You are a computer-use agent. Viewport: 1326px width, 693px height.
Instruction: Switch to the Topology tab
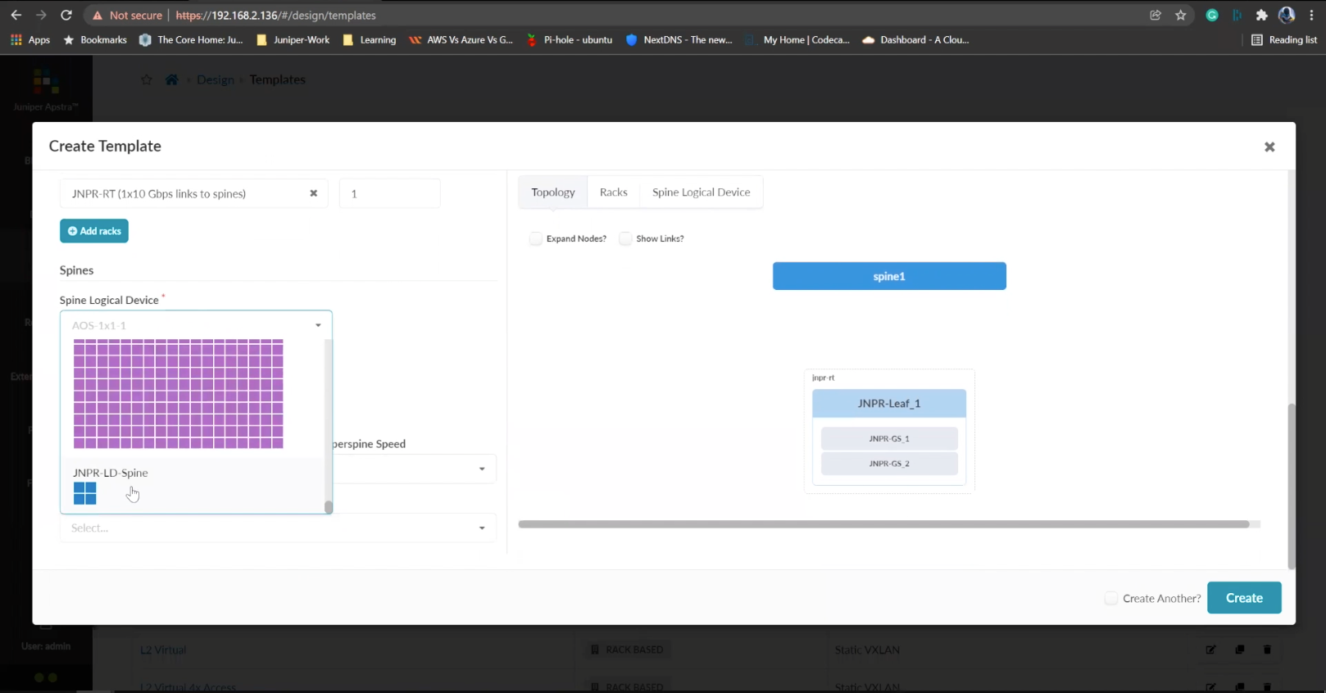[x=553, y=192]
